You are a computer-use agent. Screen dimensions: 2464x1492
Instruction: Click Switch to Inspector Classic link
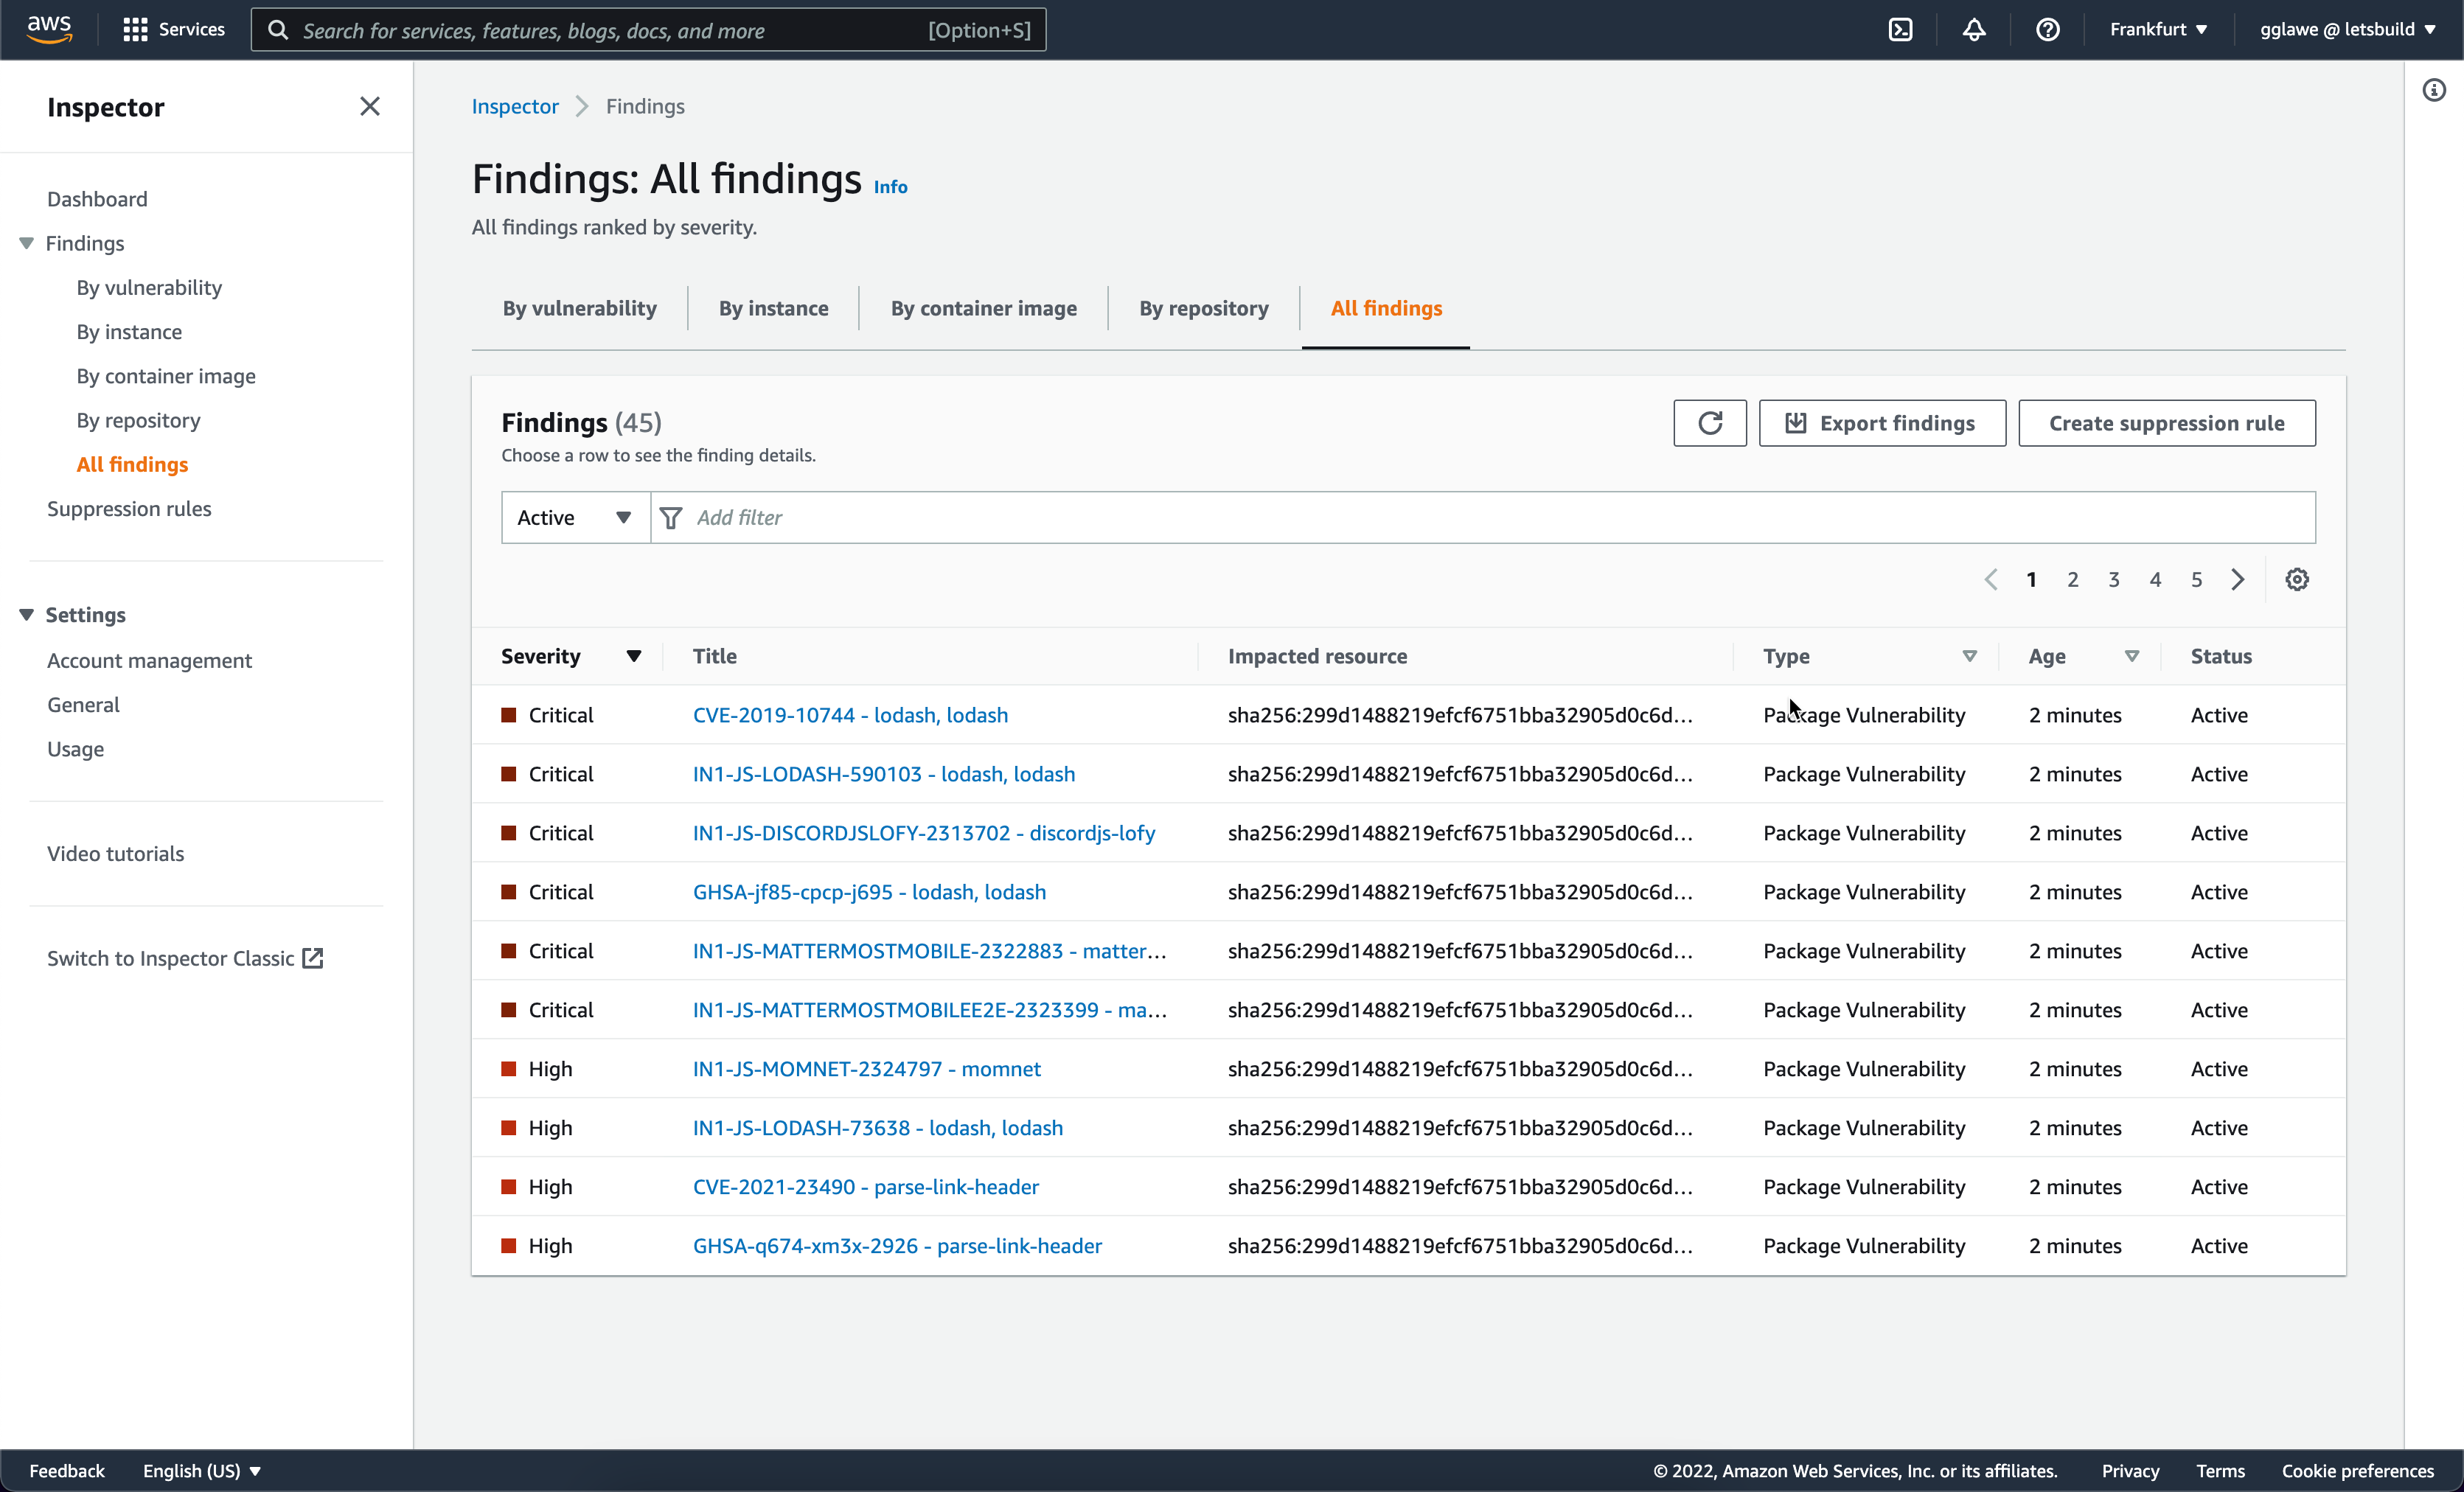click(x=185, y=958)
